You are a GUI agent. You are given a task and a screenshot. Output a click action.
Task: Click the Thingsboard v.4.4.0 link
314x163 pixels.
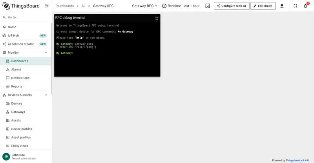click(x=297, y=160)
